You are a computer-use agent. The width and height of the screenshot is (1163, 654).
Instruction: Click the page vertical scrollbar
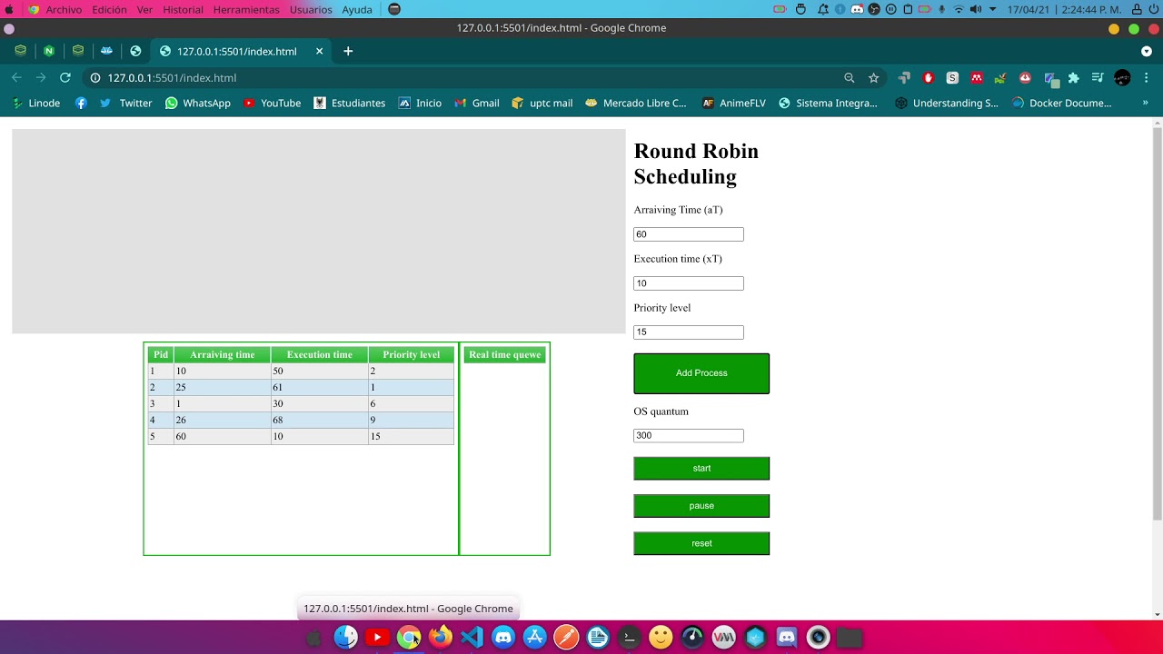pyautogui.click(x=1157, y=323)
